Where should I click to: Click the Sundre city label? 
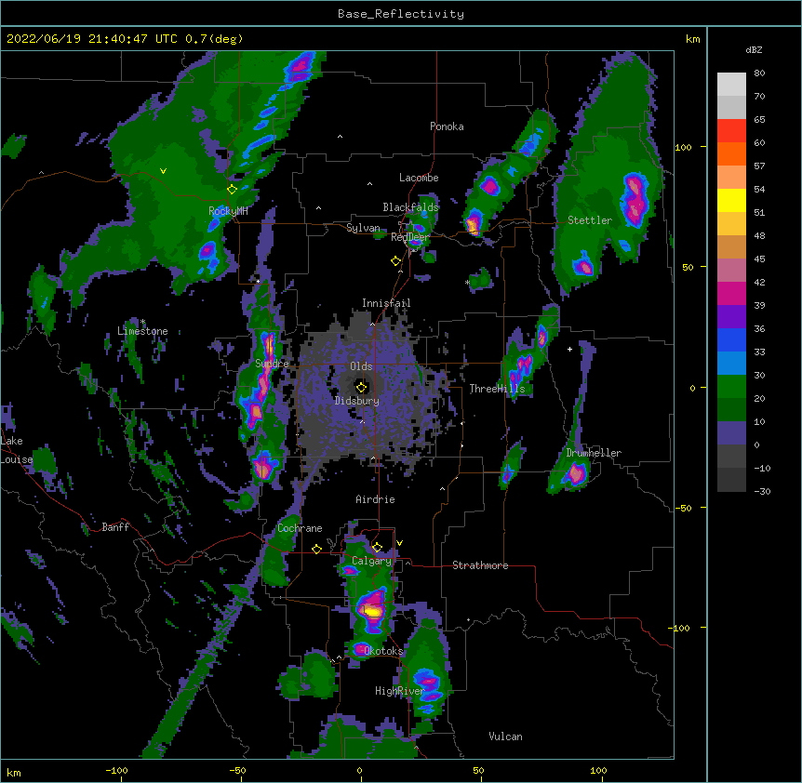coord(272,364)
